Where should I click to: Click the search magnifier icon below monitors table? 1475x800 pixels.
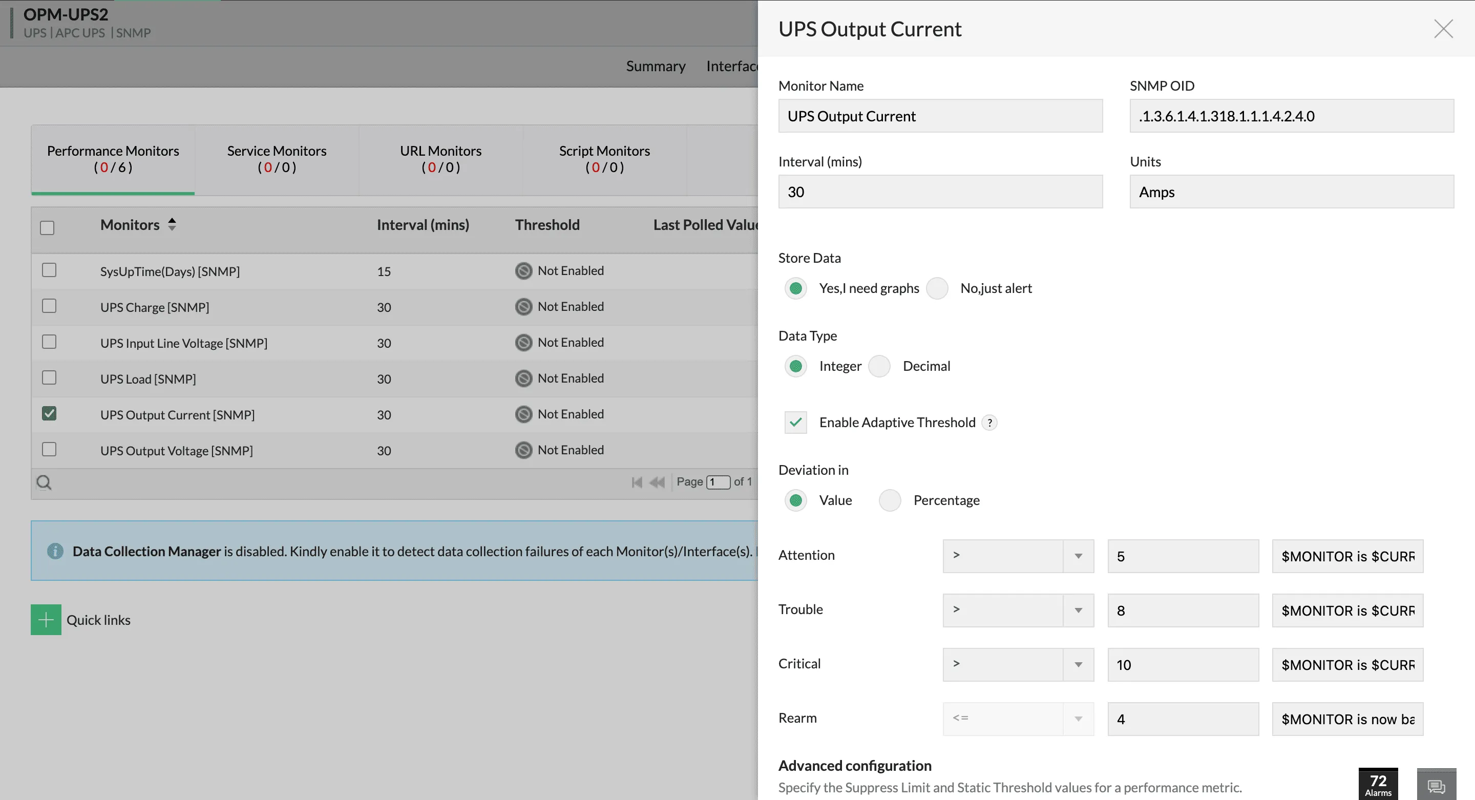[x=44, y=483]
